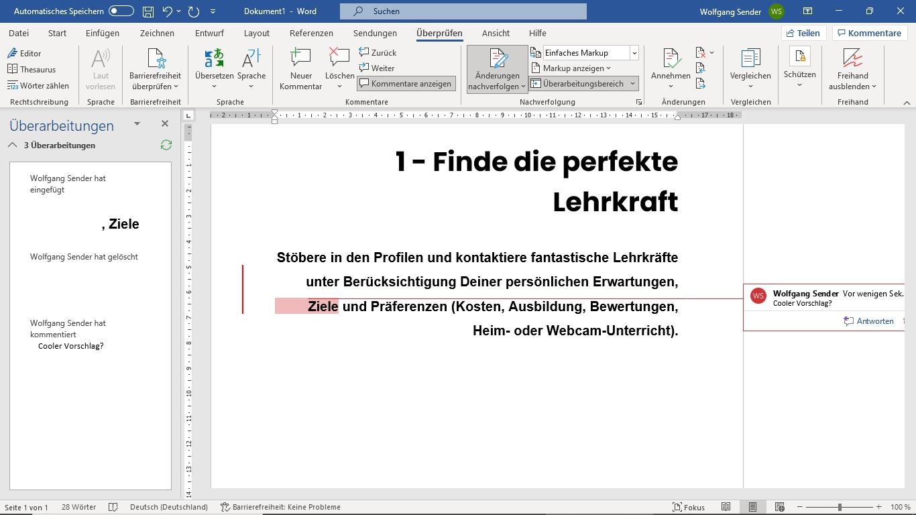Toggle Automatisches Speichern switch
The width and height of the screenshot is (916, 515).
[121, 11]
